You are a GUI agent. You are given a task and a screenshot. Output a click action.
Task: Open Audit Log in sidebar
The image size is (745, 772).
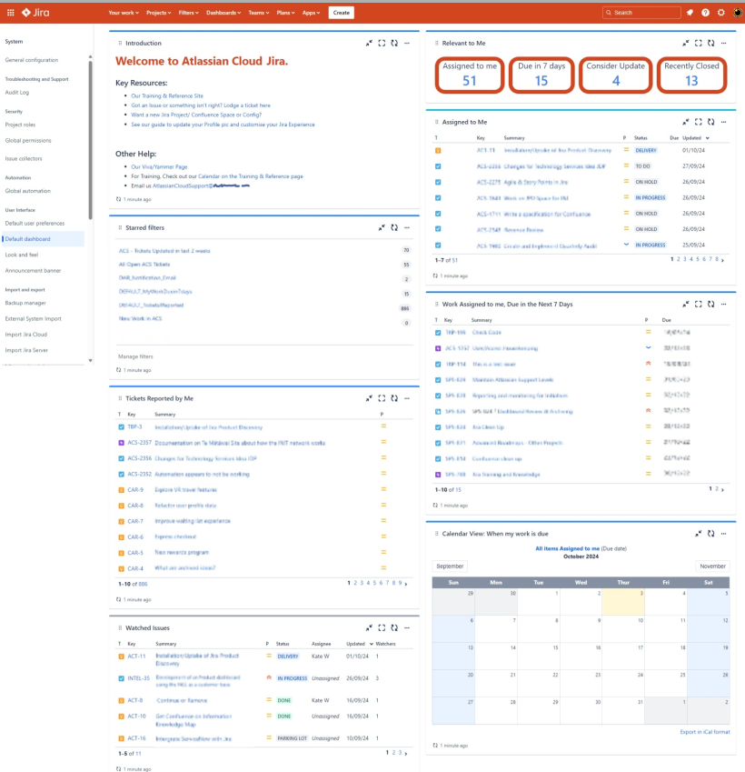(x=17, y=92)
